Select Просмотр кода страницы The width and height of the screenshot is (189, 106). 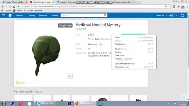click(x=134, y=64)
